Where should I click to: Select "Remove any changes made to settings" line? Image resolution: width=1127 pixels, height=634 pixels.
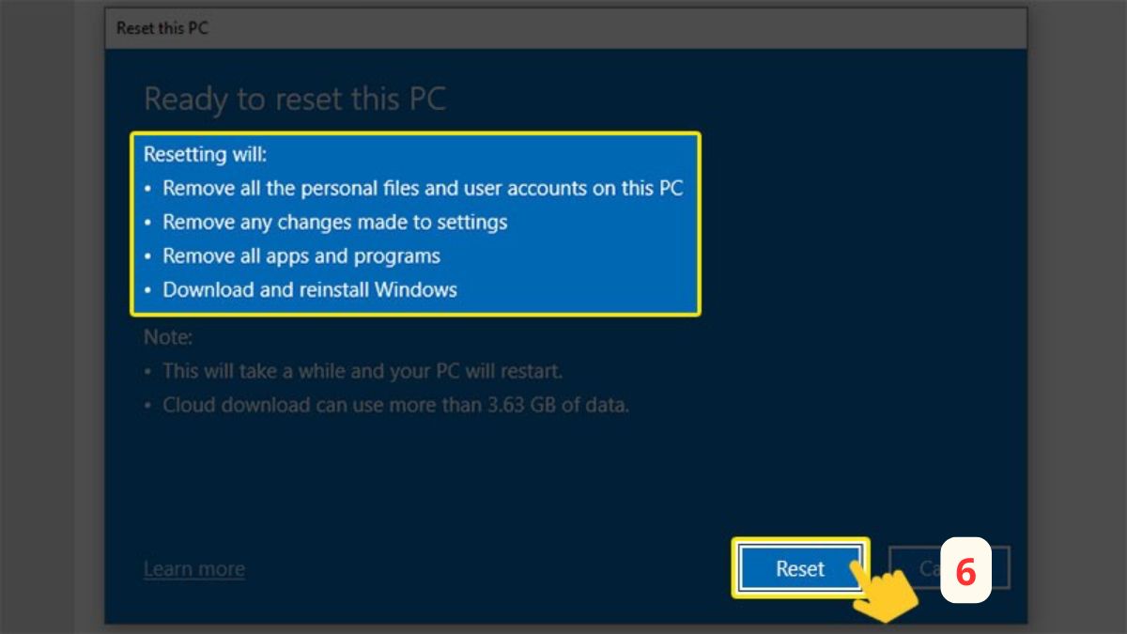click(x=334, y=223)
